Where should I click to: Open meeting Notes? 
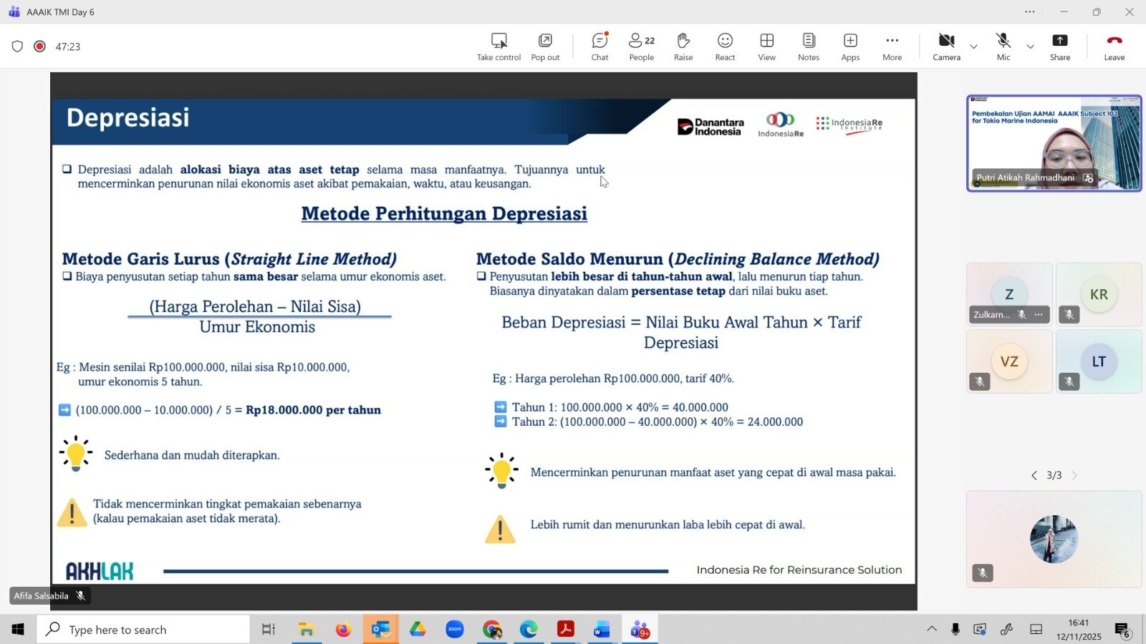pyautogui.click(x=808, y=47)
